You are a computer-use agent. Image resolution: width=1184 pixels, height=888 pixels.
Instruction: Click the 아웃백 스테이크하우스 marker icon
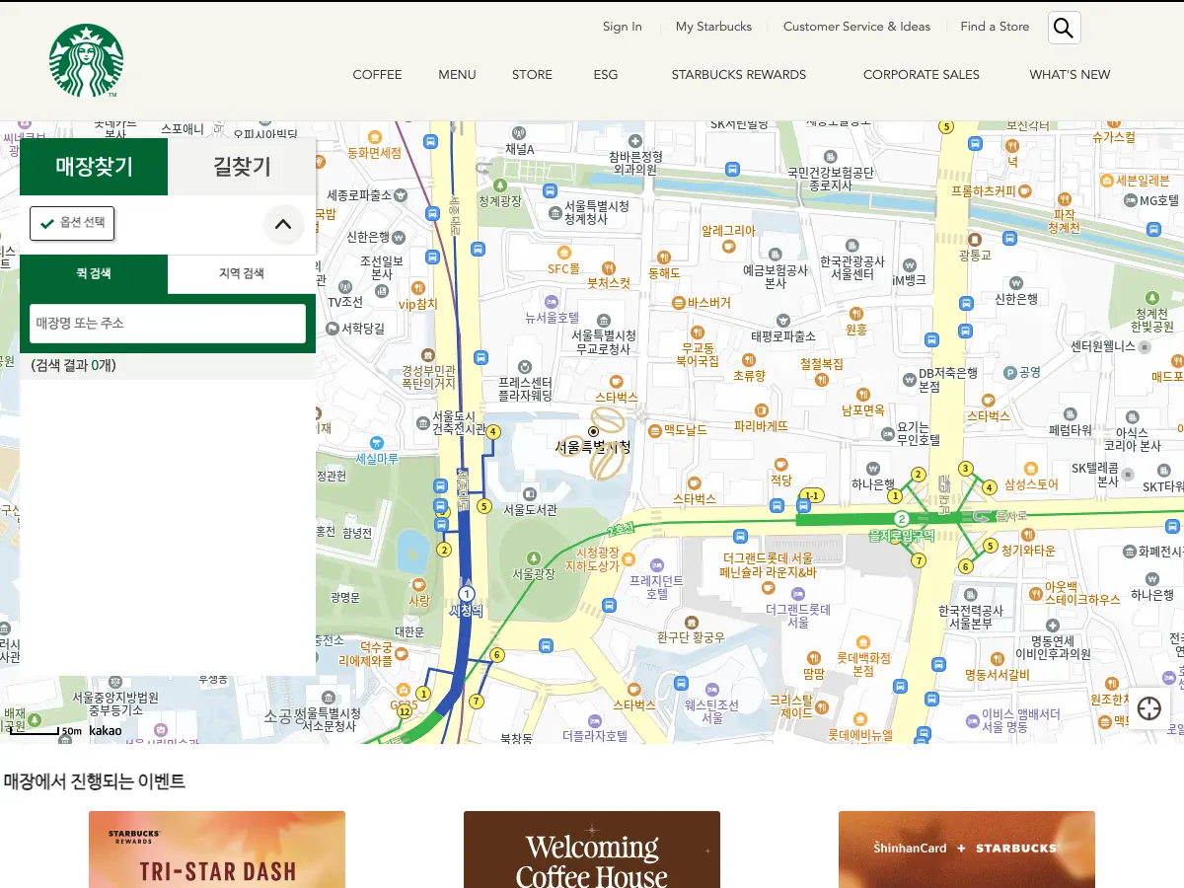point(1035,592)
